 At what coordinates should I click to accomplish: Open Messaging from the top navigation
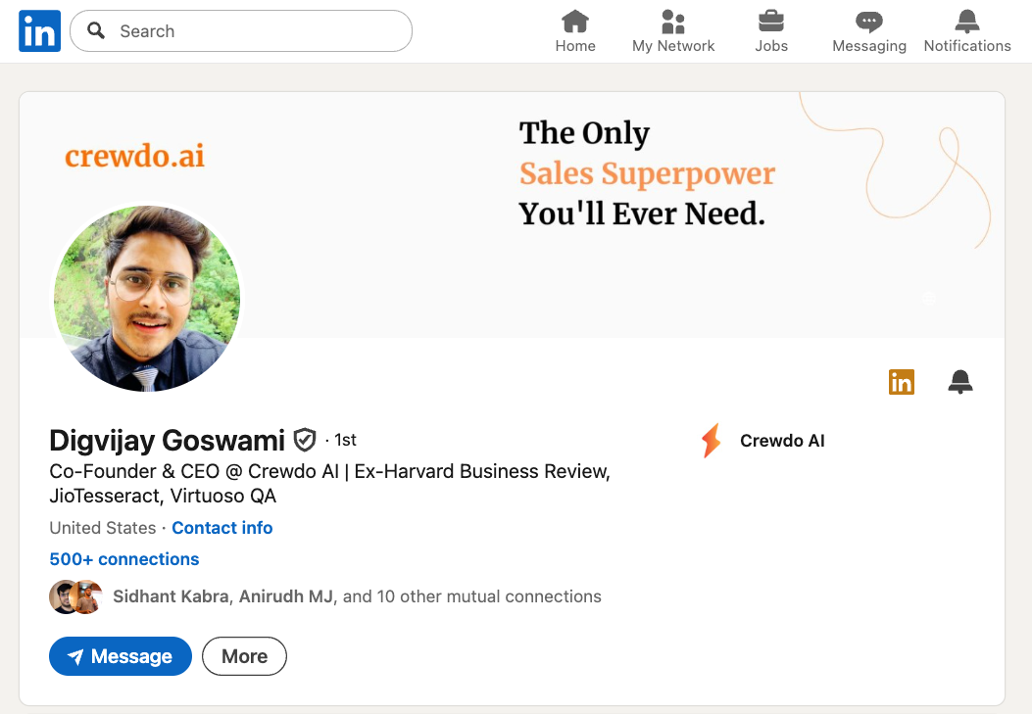coord(869,31)
